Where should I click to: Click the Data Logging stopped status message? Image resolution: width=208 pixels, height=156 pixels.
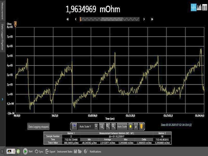[38, 127]
